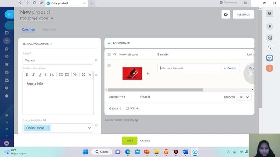280x157 pixels.
Task: Click Create next to barcode field
Action: [230, 68]
